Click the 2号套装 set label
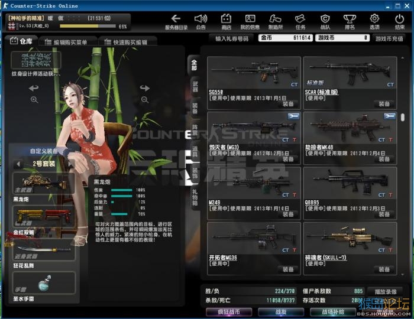This screenshot has width=414, height=319. coord(44,164)
